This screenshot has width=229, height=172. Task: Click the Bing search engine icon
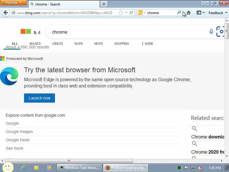[140, 13]
